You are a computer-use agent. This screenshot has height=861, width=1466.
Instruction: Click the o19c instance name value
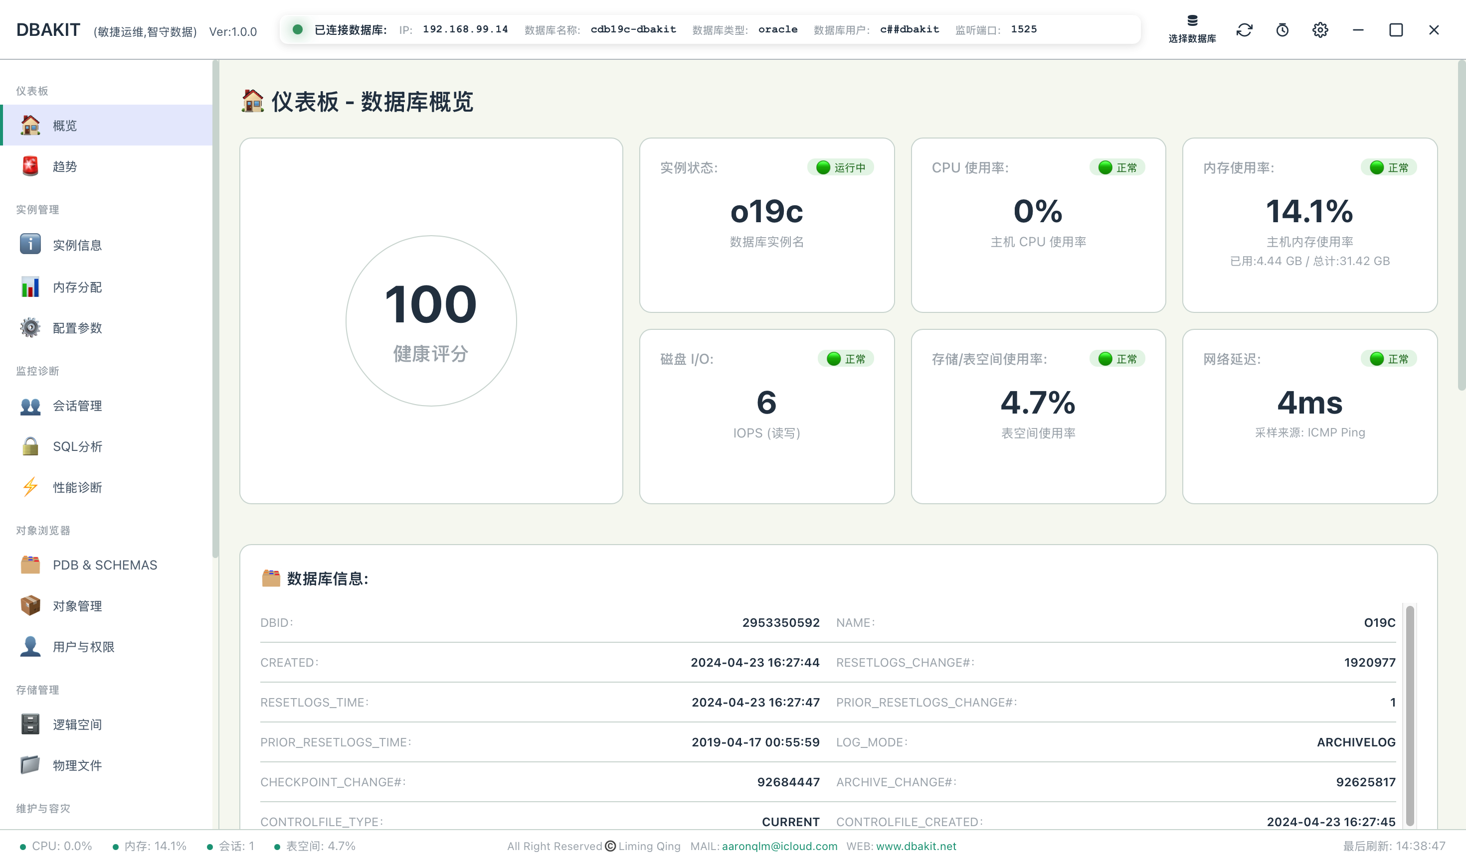tap(767, 211)
